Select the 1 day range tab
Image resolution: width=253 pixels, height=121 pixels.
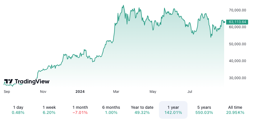click(18, 110)
